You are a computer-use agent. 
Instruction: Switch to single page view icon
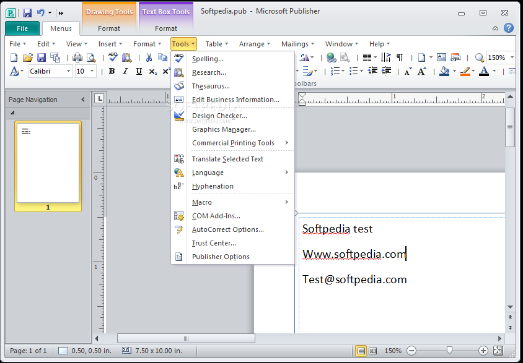click(x=361, y=351)
